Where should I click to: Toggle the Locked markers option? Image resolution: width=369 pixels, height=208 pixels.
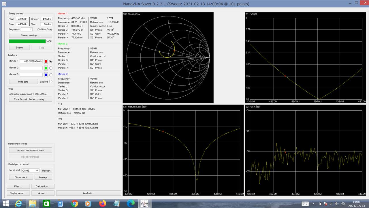pyautogui.click(x=51, y=81)
